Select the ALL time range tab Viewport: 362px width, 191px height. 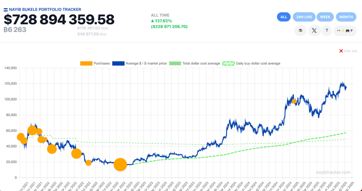click(284, 17)
